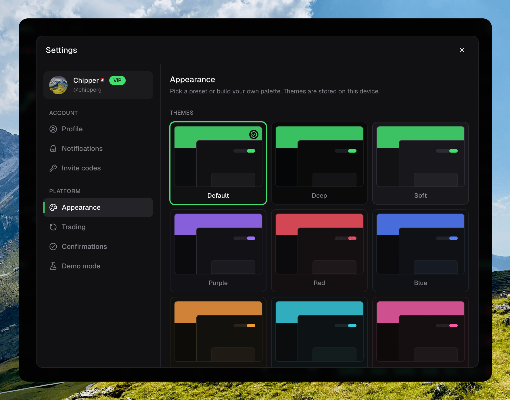Click the Trading cycle icon

[53, 227]
